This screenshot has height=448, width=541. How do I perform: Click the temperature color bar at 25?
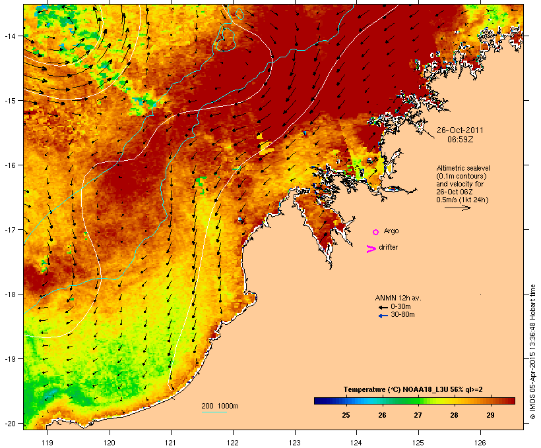(346, 401)
